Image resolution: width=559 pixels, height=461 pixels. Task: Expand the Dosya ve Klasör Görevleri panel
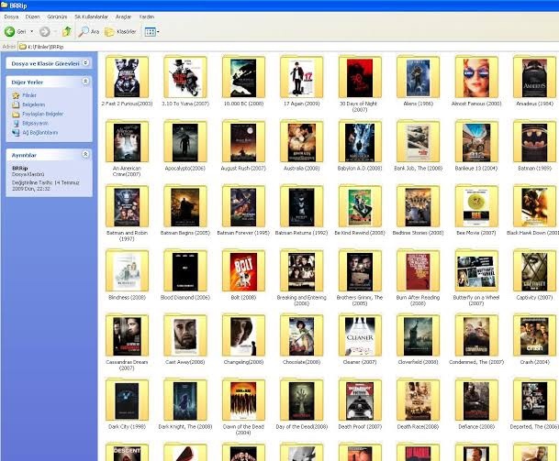85,63
